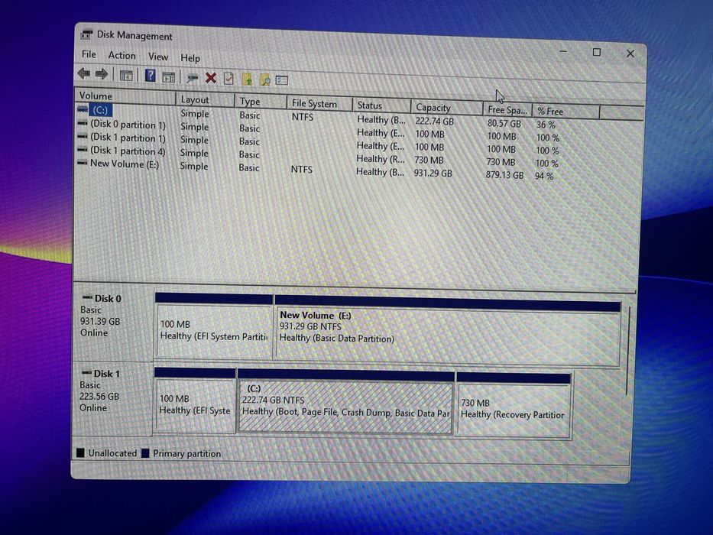The width and height of the screenshot is (713, 535).
Task: Click the Disk Management title bar icon
Action: pyautogui.click(x=86, y=34)
